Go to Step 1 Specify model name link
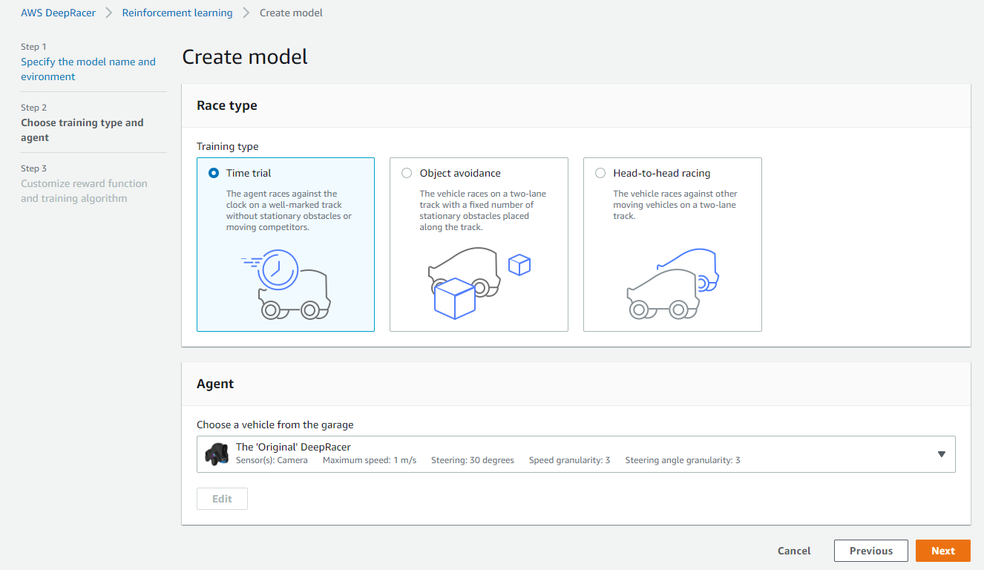984x570 pixels. (x=88, y=69)
